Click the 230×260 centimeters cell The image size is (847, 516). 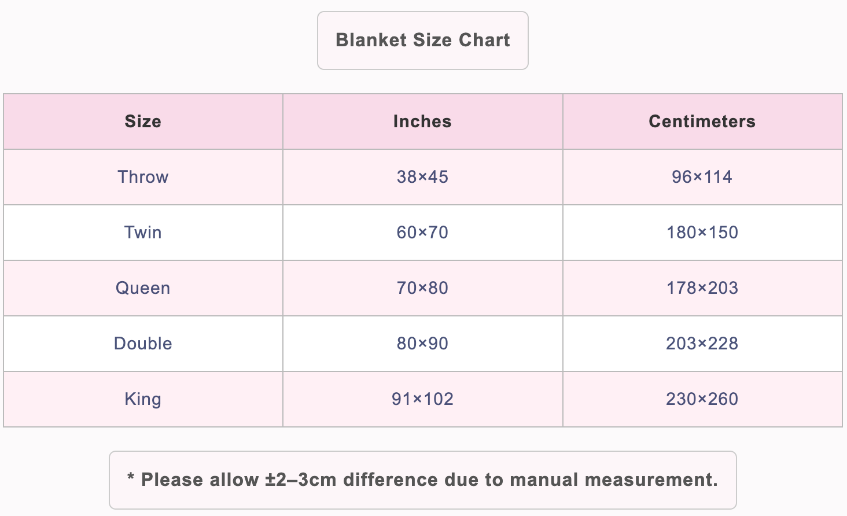702,399
